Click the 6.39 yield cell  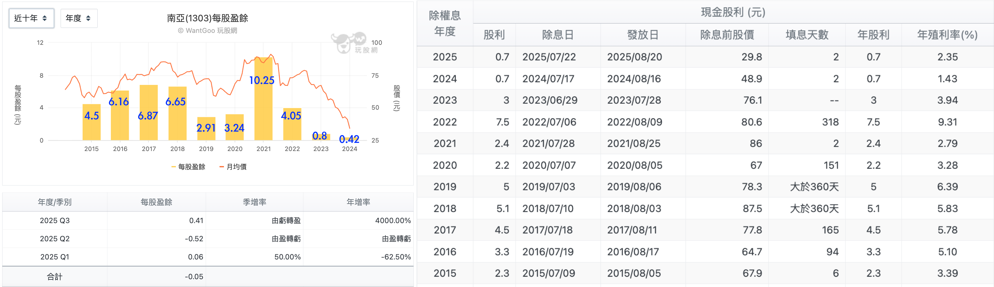pyautogui.click(x=947, y=187)
